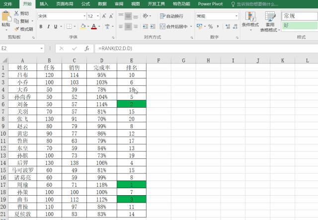This screenshot has width=318, height=220.
Task: Decrease font size icon
Action: 111,16
